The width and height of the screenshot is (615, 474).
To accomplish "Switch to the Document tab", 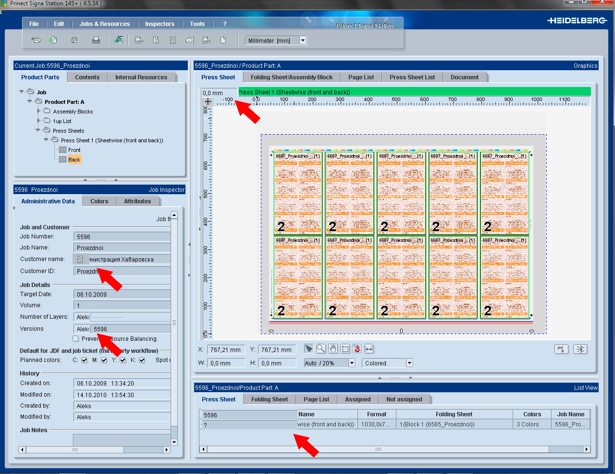I will click(x=465, y=77).
